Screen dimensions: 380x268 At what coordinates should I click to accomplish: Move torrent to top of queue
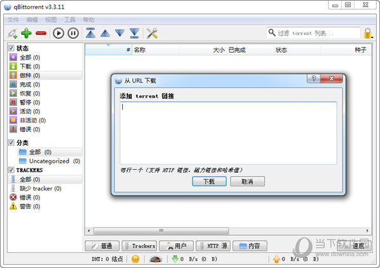pyautogui.click(x=91, y=33)
